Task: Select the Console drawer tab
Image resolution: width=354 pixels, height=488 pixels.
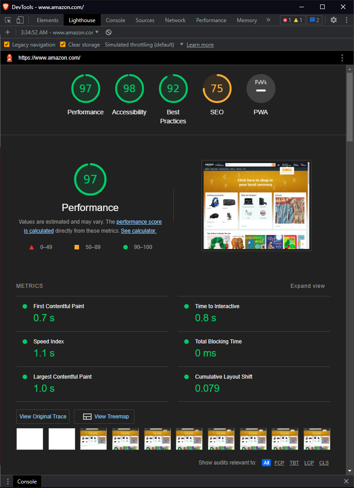Action: [x=27, y=482]
